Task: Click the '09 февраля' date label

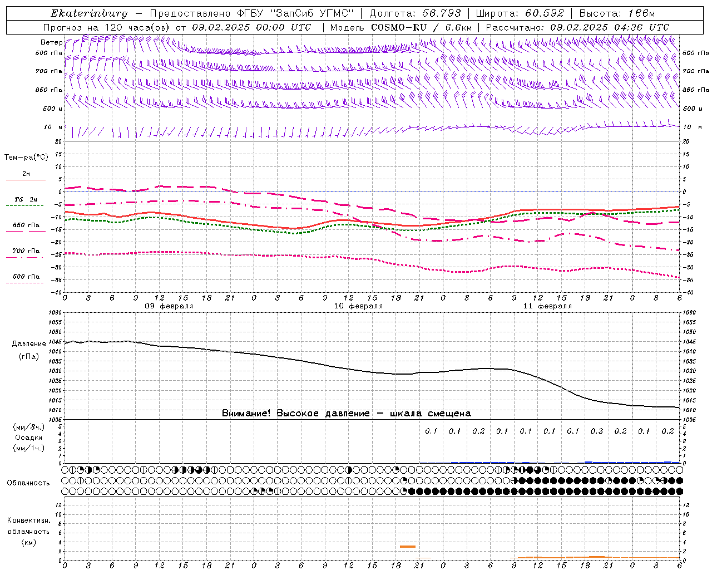Action: click(169, 306)
